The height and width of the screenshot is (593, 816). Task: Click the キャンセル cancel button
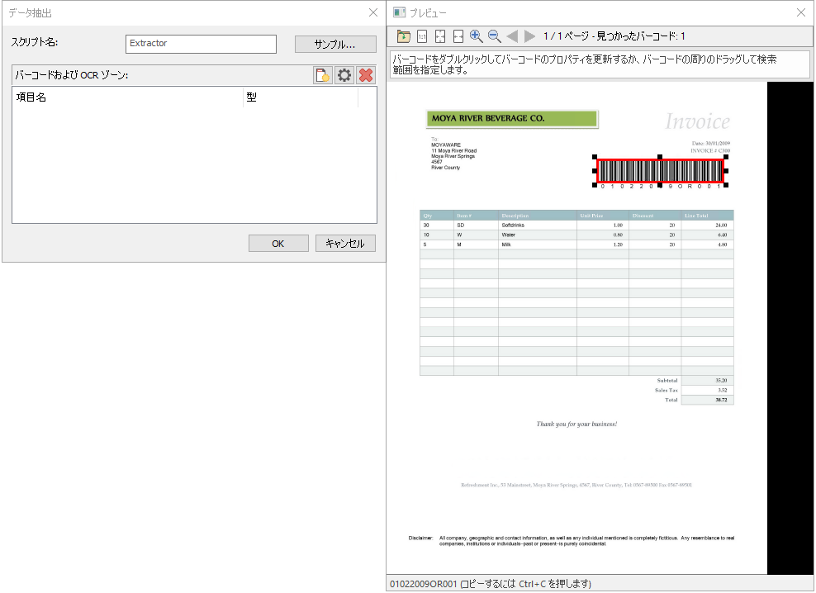pyautogui.click(x=345, y=243)
